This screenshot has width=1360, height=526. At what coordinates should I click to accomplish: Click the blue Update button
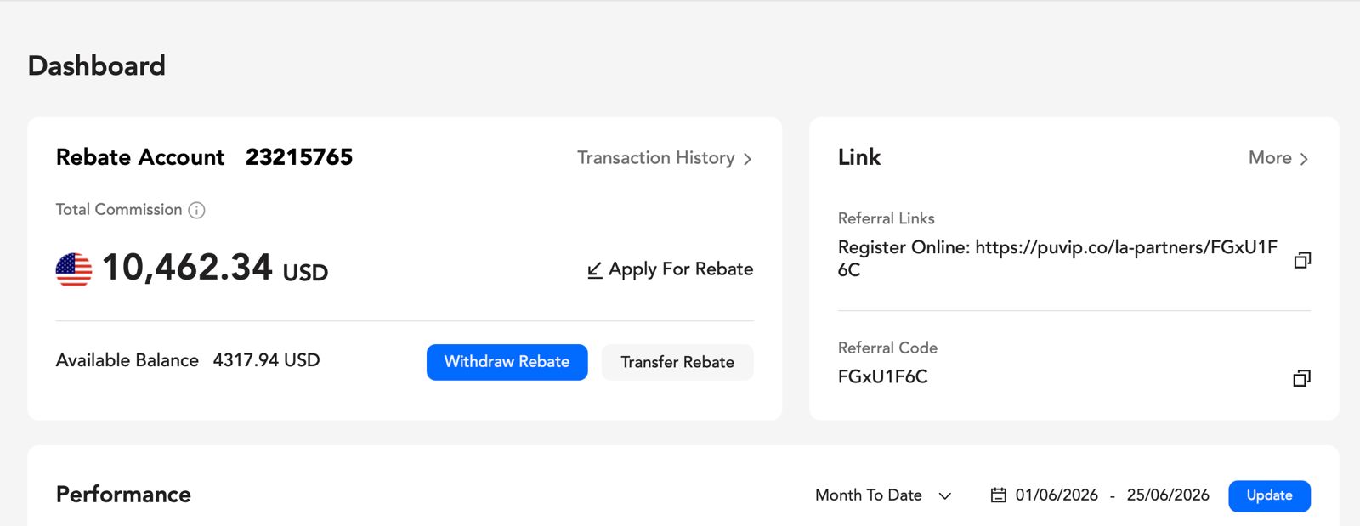pyautogui.click(x=1270, y=496)
